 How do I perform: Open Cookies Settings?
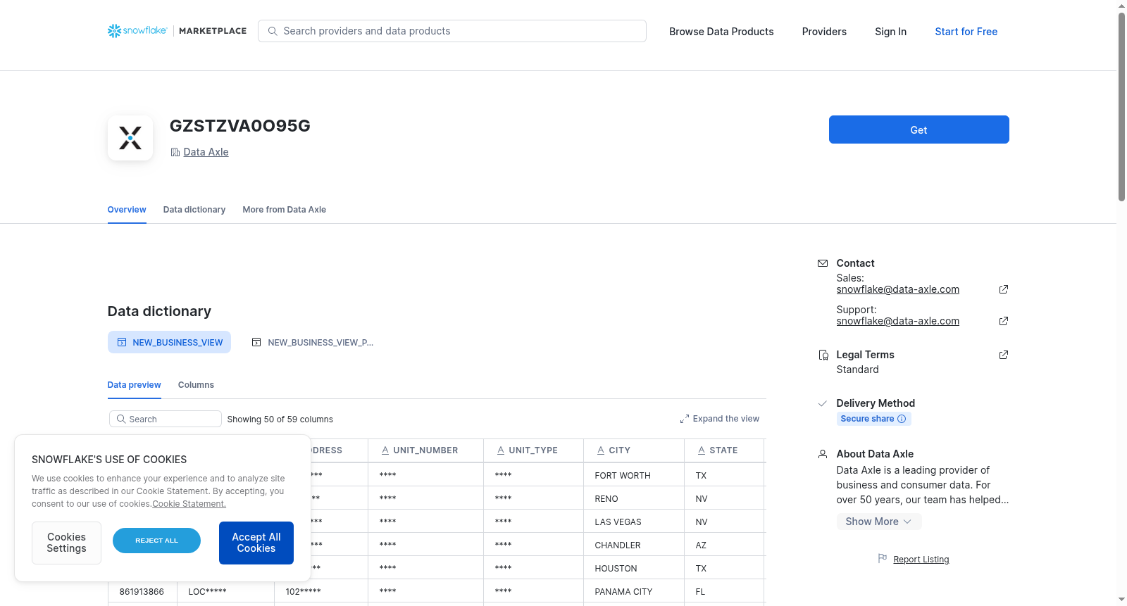pos(66,543)
